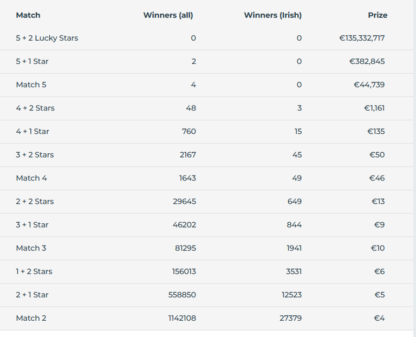Select the 4 + 2 Stars row label
The image size is (416, 337).
(35, 108)
